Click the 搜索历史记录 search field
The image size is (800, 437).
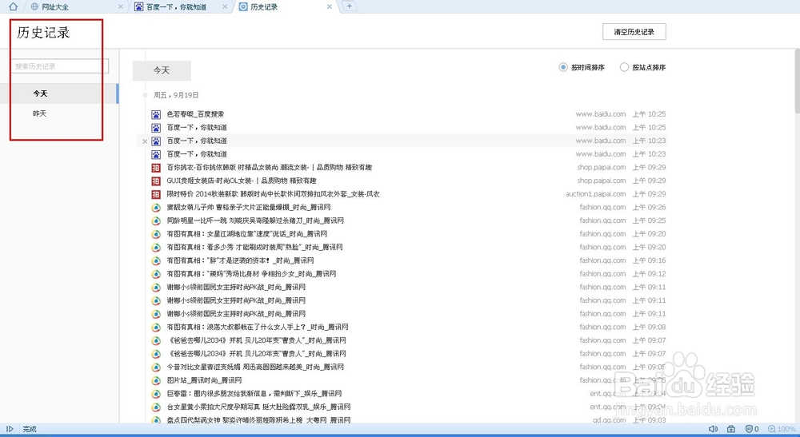coord(60,66)
